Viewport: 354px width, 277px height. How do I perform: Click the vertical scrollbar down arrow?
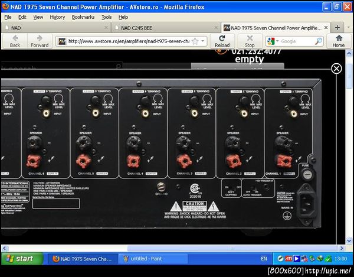[349, 240]
